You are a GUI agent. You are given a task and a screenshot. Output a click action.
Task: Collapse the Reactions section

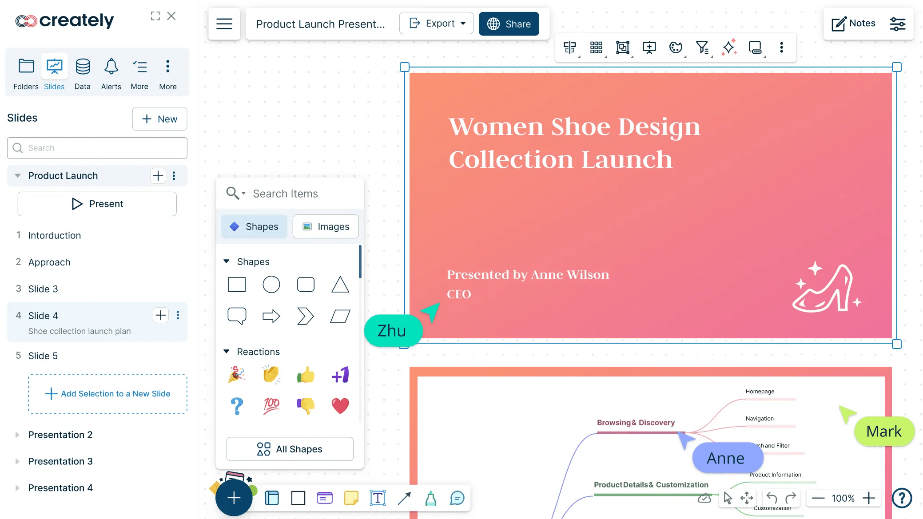tap(227, 352)
